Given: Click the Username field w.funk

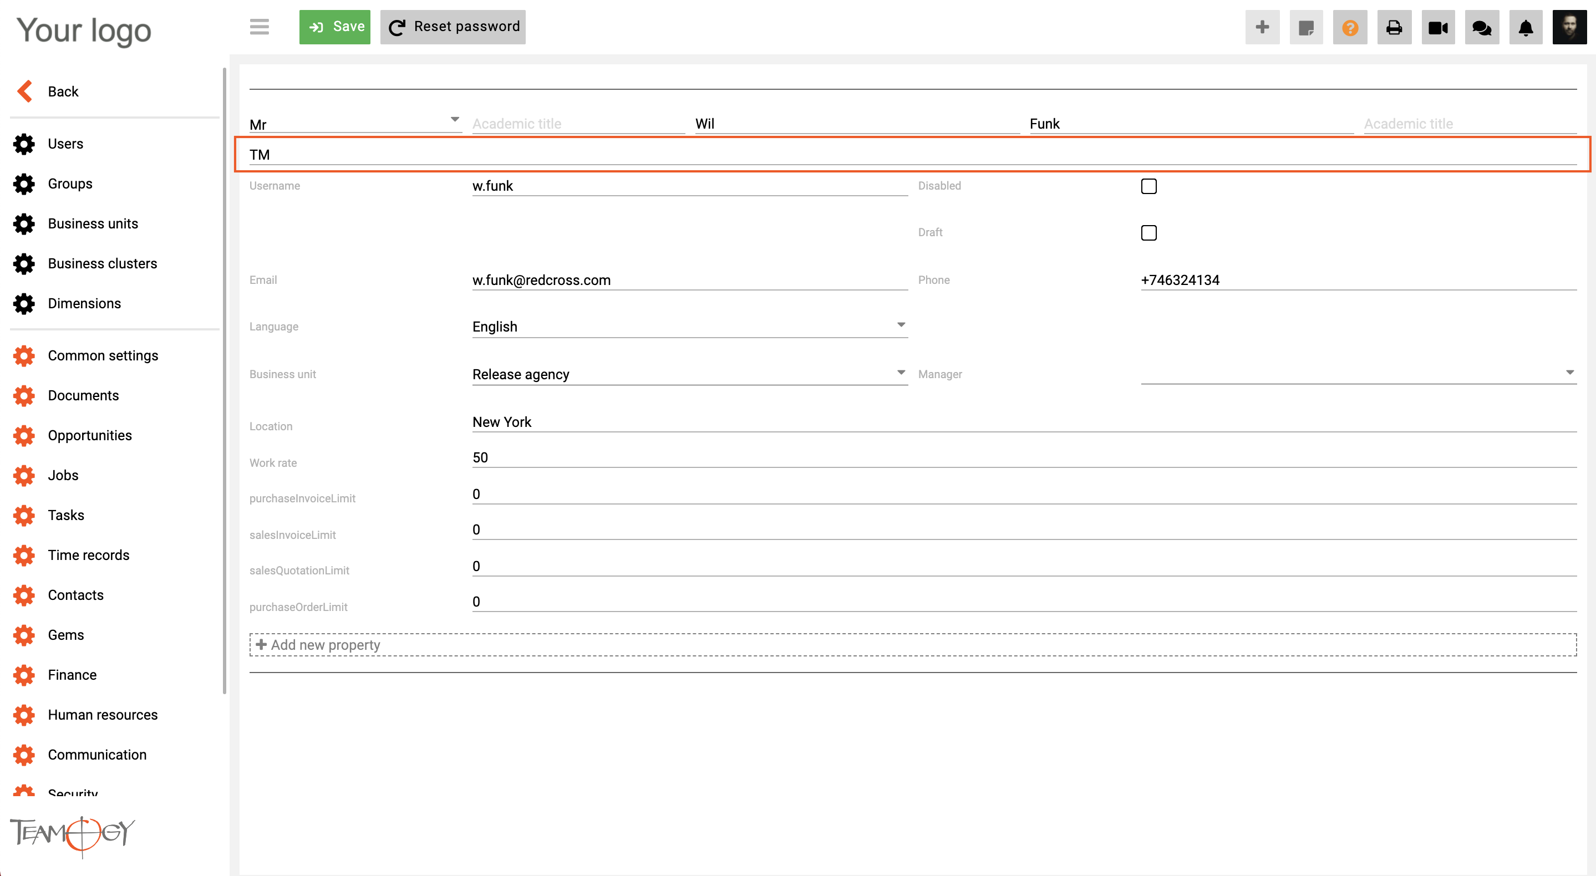Looking at the screenshot, I should (x=689, y=186).
